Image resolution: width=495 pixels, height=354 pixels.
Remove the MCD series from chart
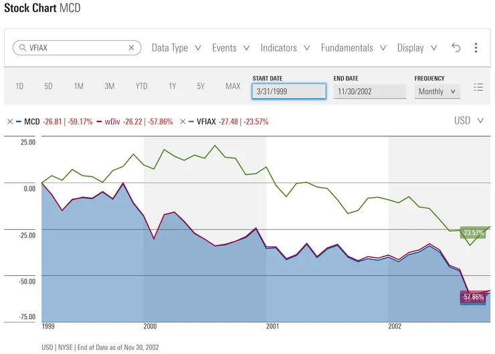pyautogui.click(x=9, y=122)
